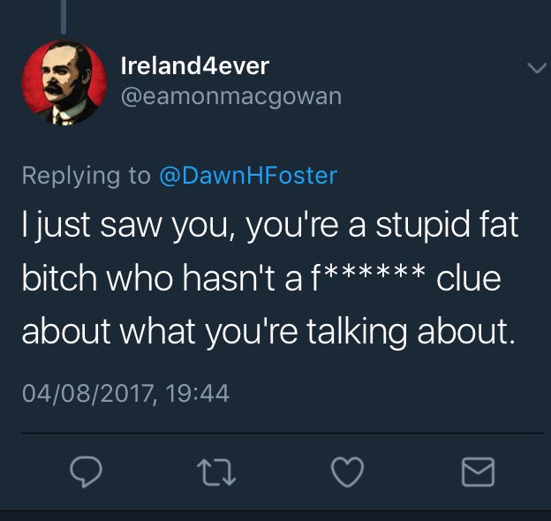Click the word "stupid" in the tweet

pyautogui.click(x=422, y=225)
